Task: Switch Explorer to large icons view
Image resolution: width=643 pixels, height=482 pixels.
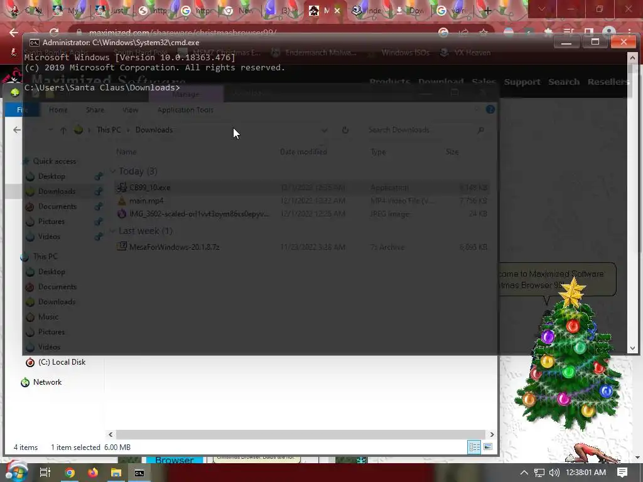Action: click(488, 447)
